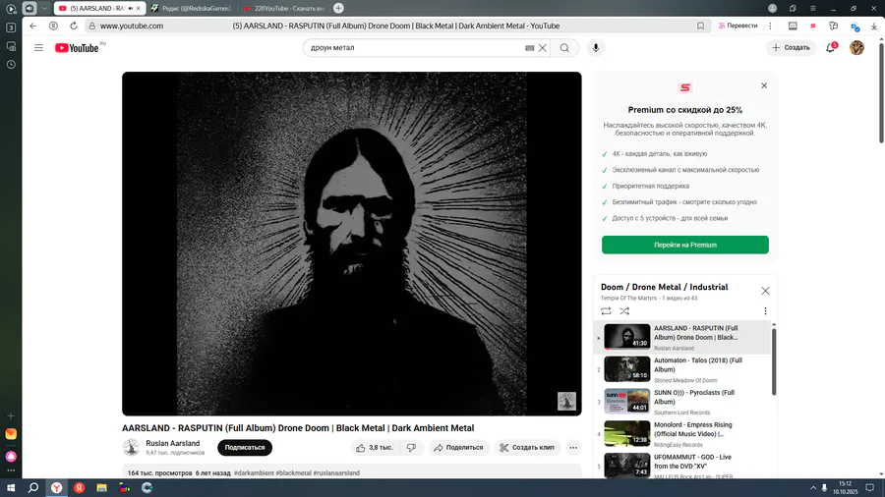The width and height of the screenshot is (885, 497).
Task: Open red Yandex icon in taskbar
Action: point(79,488)
